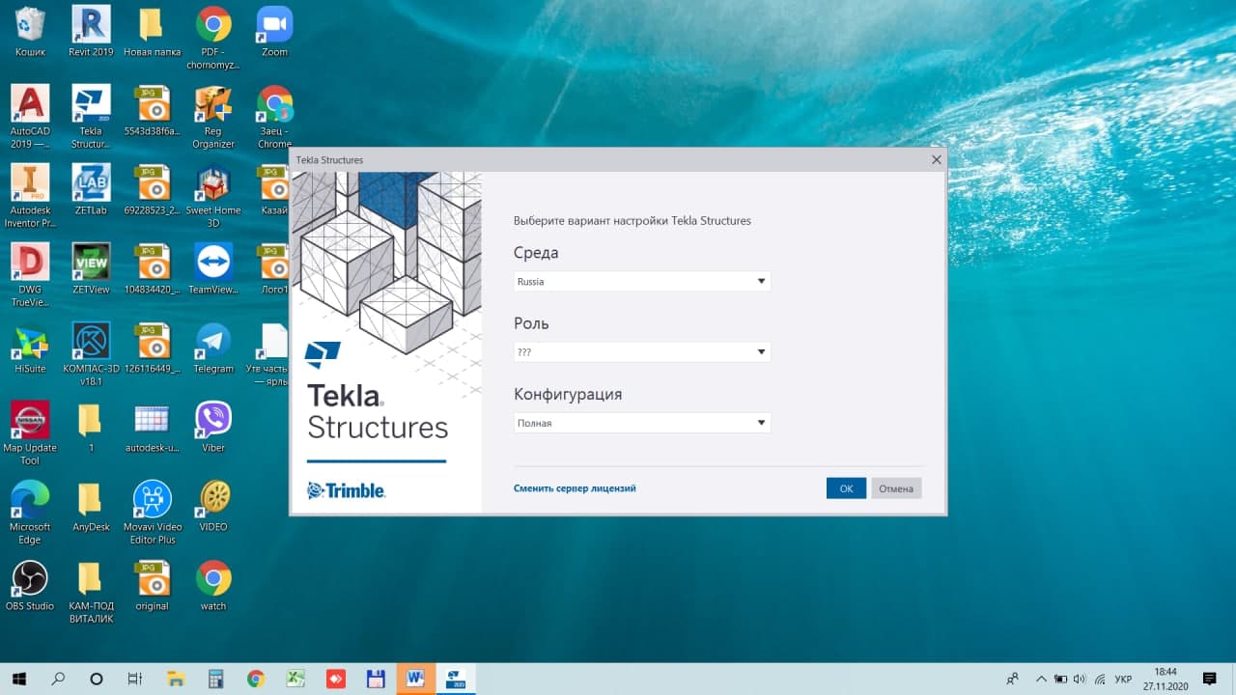This screenshot has height=695, width=1236.
Task: Open the Конфигурация dropdown showing Полная
Action: tap(642, 423)
